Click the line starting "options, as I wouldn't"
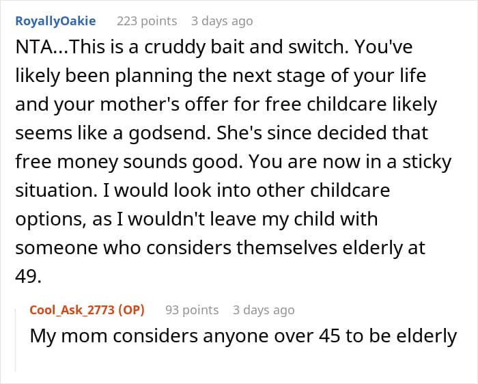The height and width of the screenshot is (384, 478). coord(197,219)
